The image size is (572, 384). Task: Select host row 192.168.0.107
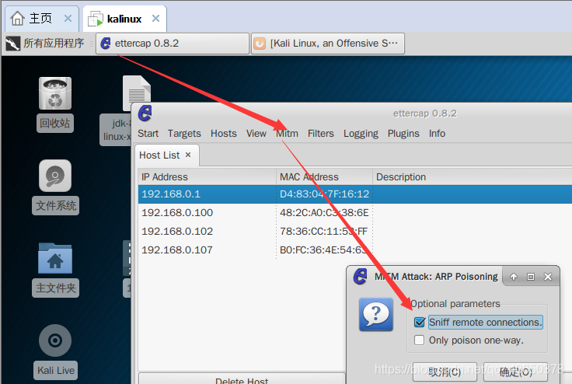click(354, 250)
